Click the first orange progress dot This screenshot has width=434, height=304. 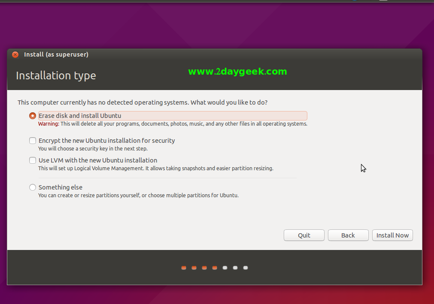(184, 268)
